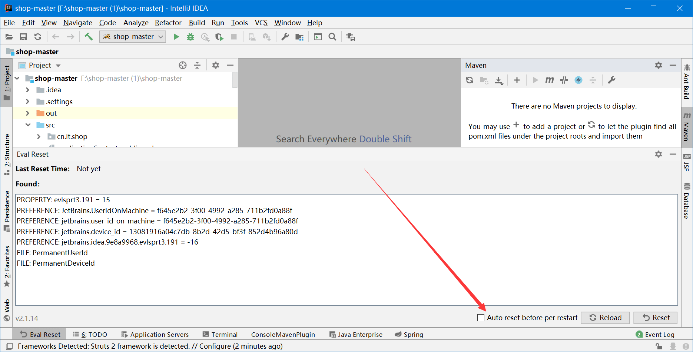Click the Found results text area
This screenshot has height=352, width=693.
click(x=346, y=250)
